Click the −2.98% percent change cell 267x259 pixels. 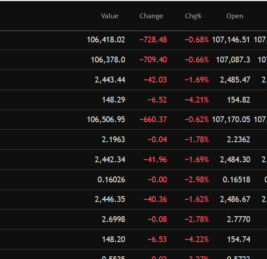pyautogui.click(x=197, y=180)
